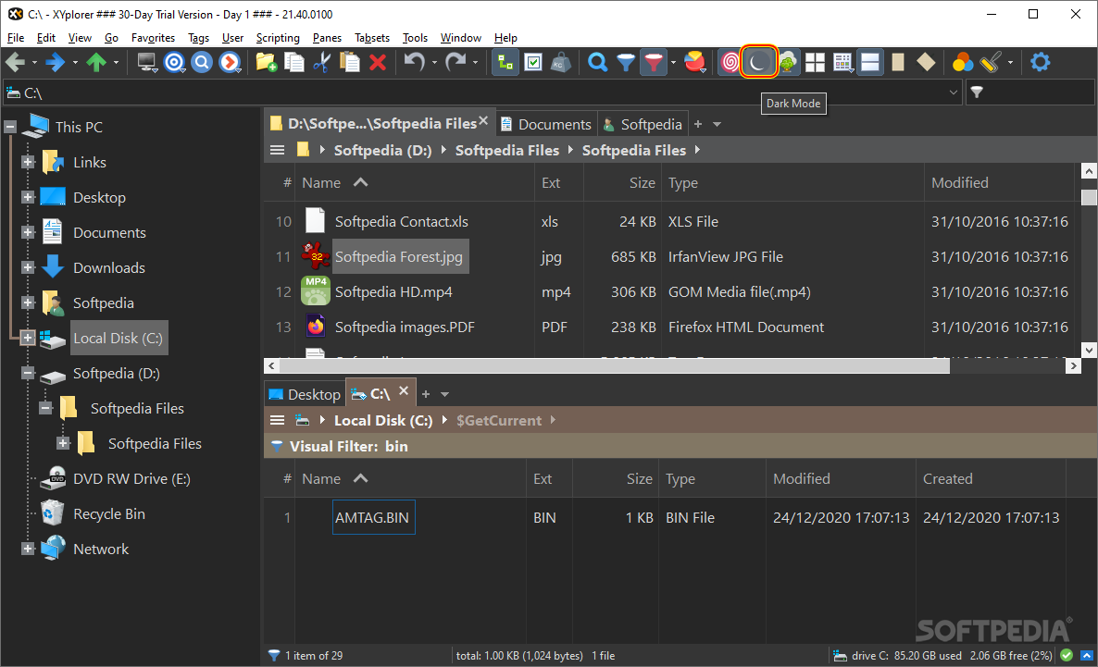Toggle the Mini Tree green tree icon
This screenshot has height=667, width=1098.
click(787, 62)
